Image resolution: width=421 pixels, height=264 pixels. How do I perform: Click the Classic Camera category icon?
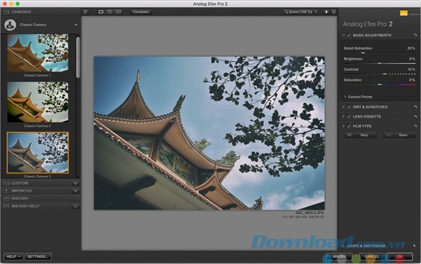(11, 24)
